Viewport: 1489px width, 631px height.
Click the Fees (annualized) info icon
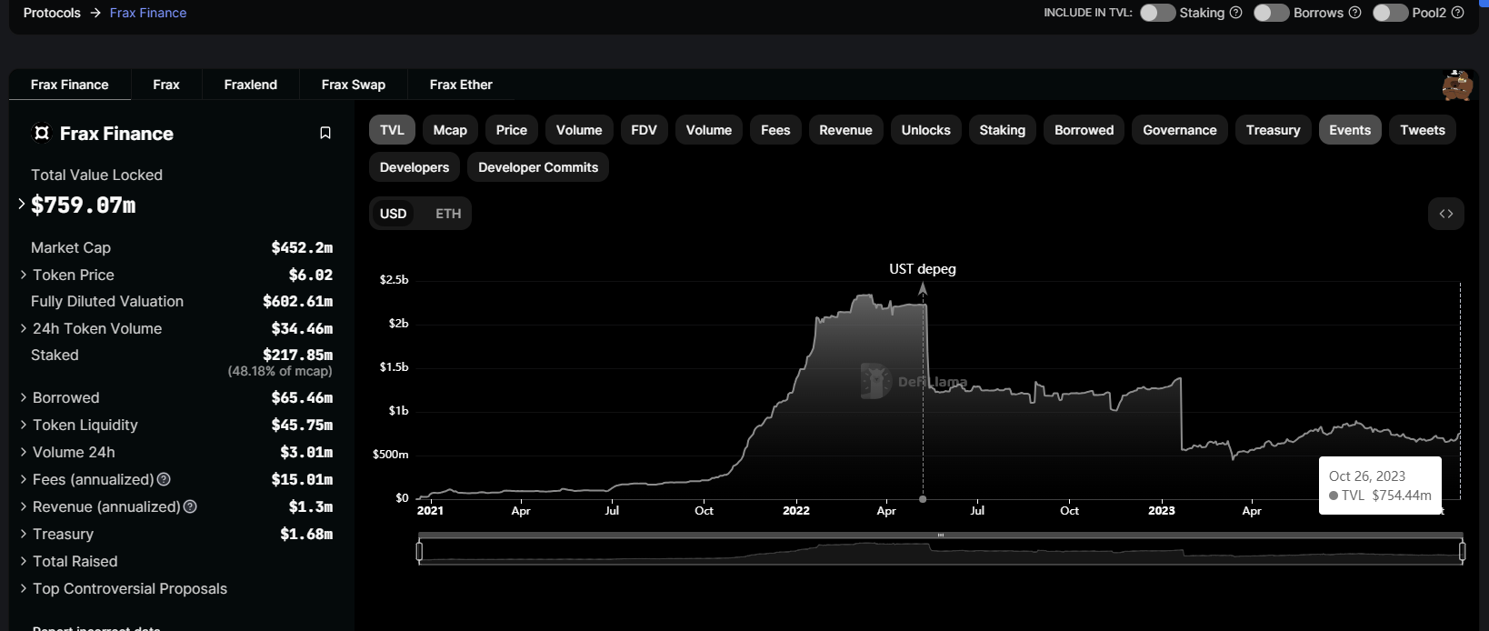coord(164,479)
